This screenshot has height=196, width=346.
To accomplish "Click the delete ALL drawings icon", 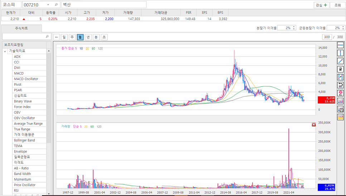I will click(x=340, y=93).
